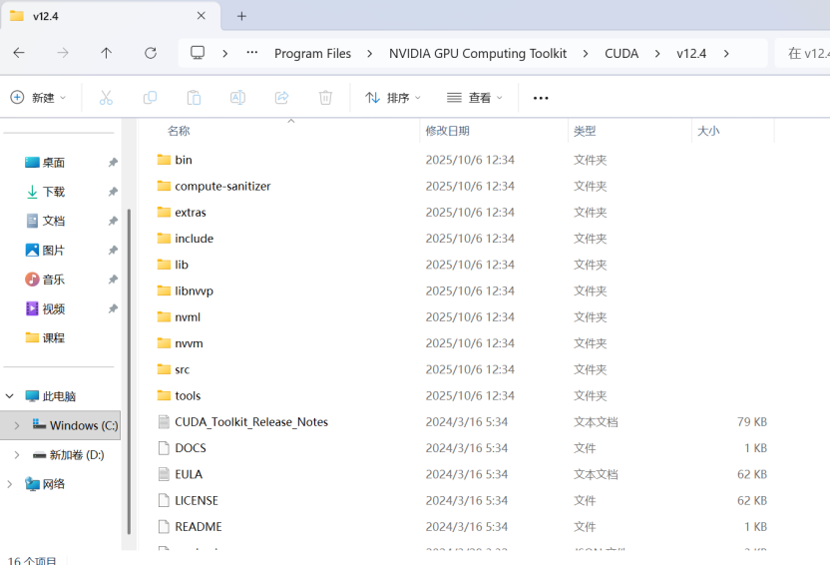The width and height of the screenshot is (830, 565).
Task: Navigate to CUDA breadcrumb
Action: pyautogui.click(x=622, y=54)
